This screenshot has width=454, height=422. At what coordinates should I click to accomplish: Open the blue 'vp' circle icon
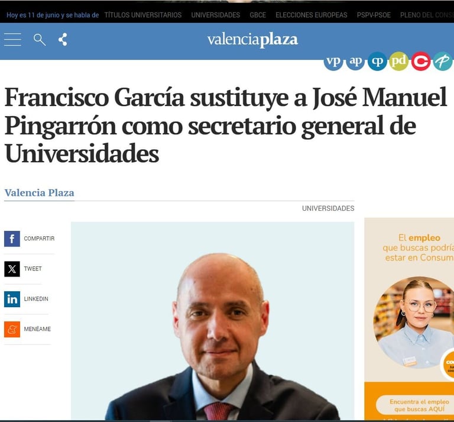pyautogui.click(x=333, y=62)
